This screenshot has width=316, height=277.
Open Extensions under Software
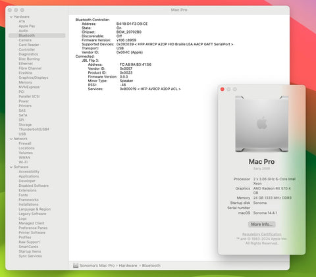click(x=28, y=191)
